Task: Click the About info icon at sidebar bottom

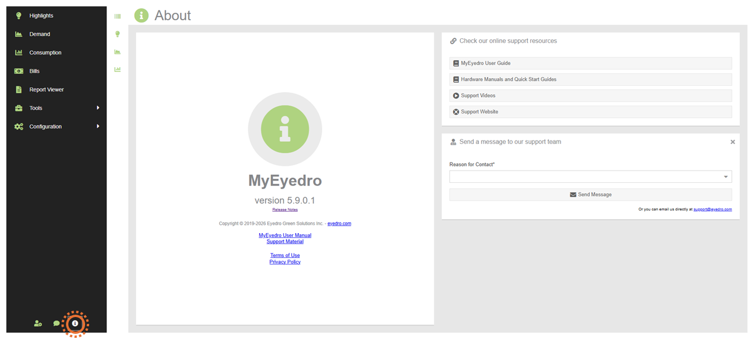Action: [75, 323]
